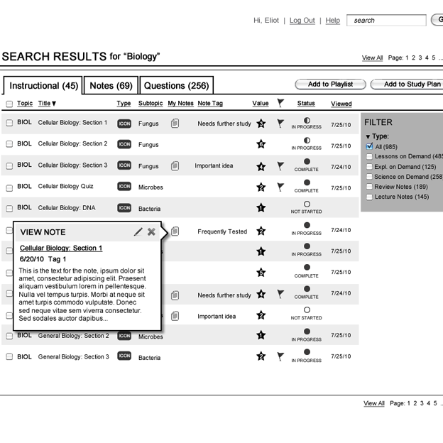Click flag icon in Cellular Biology Quiz row

(x=280, y=187)
